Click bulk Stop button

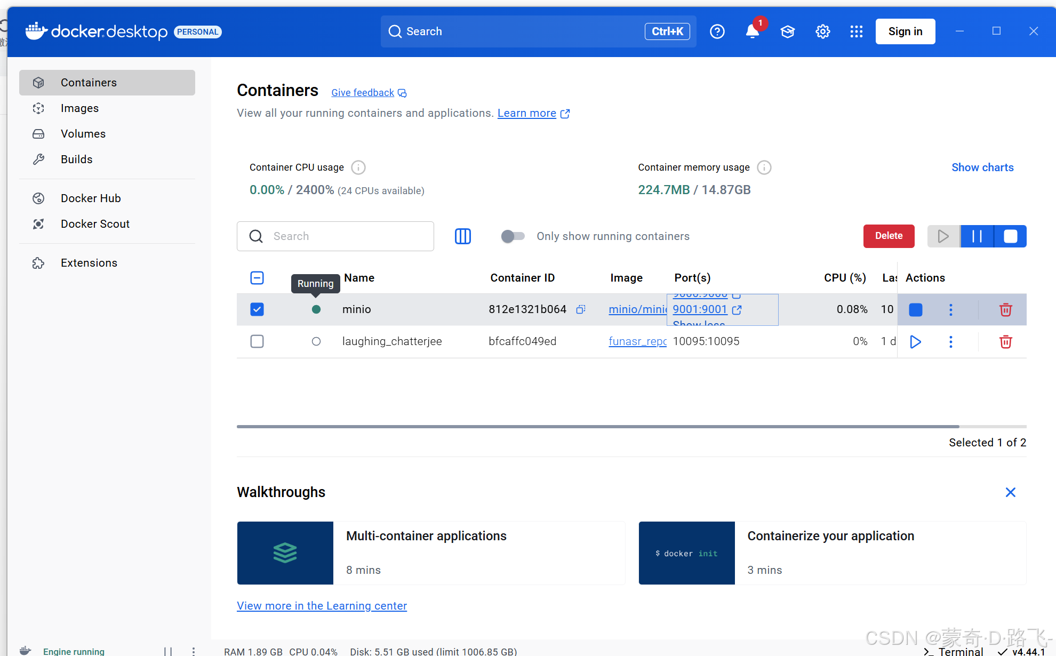coord(1010,236)
